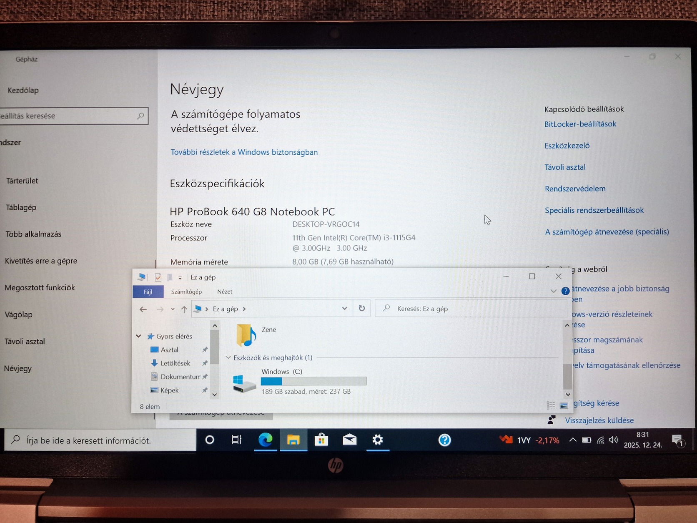Open the Fájl ribbon tab
697x523 pixels.
click(x=148, y=292)
